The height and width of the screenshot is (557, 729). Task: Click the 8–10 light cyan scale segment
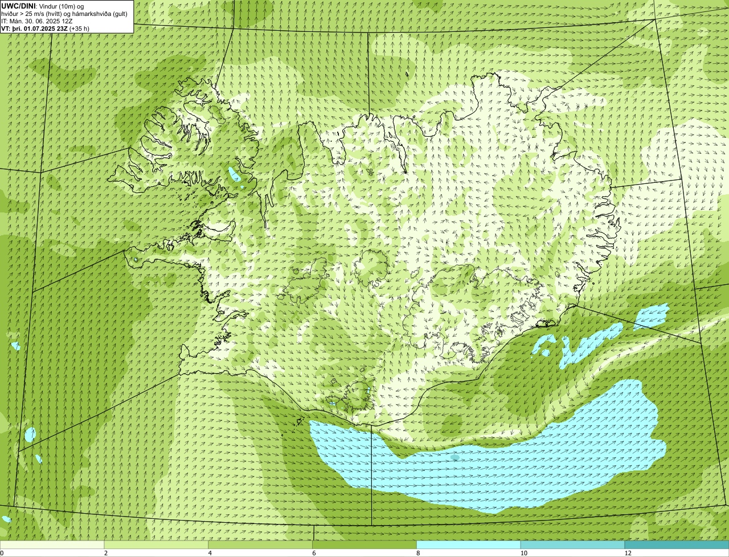(469, 545)
